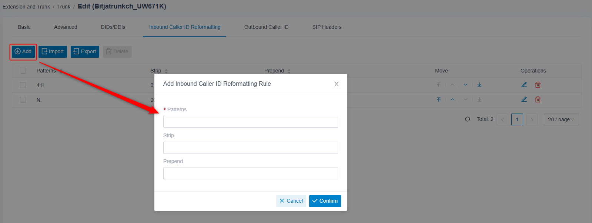Move the N. rule up one position

pos(452,99)
